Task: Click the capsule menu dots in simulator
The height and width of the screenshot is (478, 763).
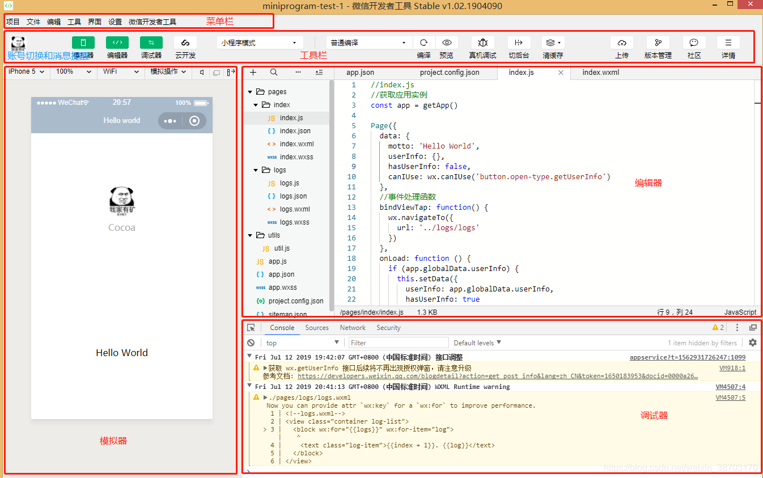Action: coord(170,121)
